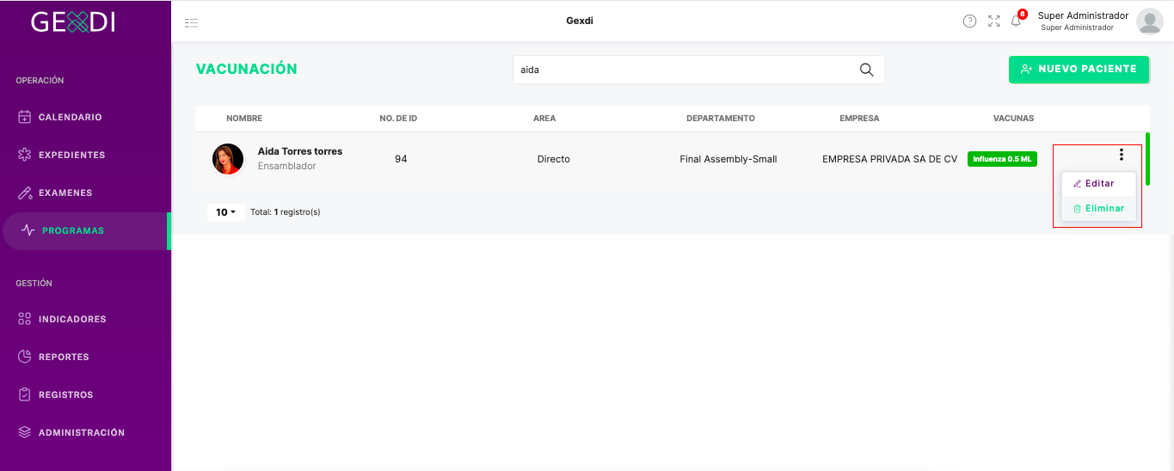Click the Reportes pie chart icon
This screenshot has width=1174, height=471.
[25, 357]
